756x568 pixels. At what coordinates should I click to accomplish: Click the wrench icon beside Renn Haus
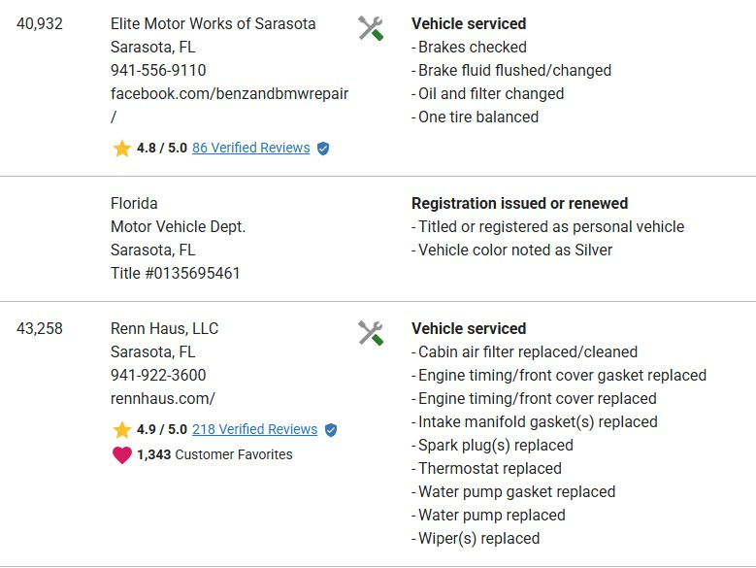coord(370,333)
